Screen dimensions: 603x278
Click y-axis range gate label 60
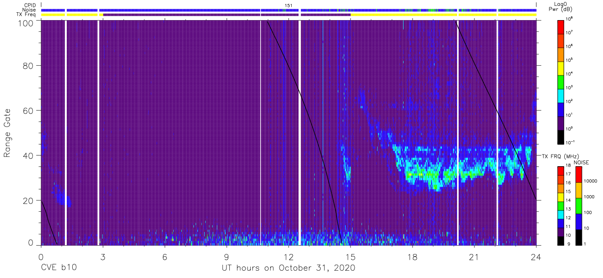pos(29,110)
